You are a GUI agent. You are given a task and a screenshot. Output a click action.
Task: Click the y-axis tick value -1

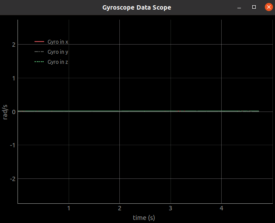click(13, 145)
